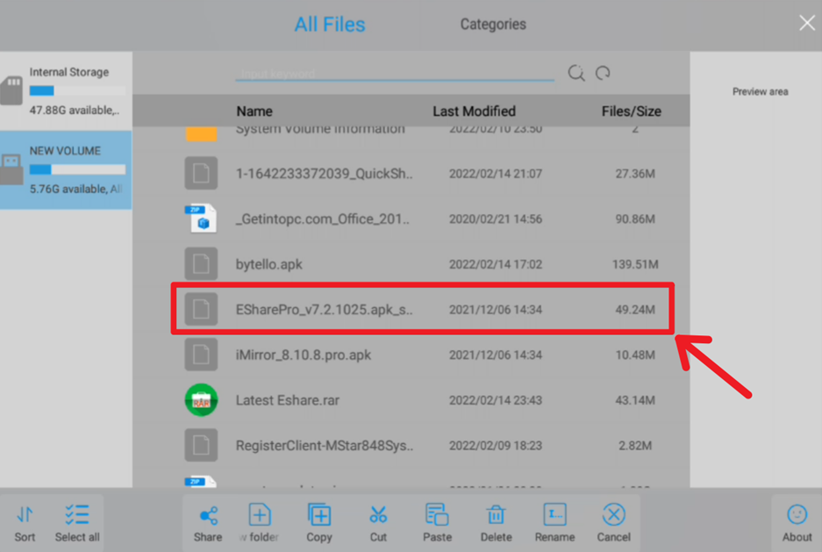Viewport: 822px width, 552px height.
Task: Click the Share button
Action: (208, 523)
